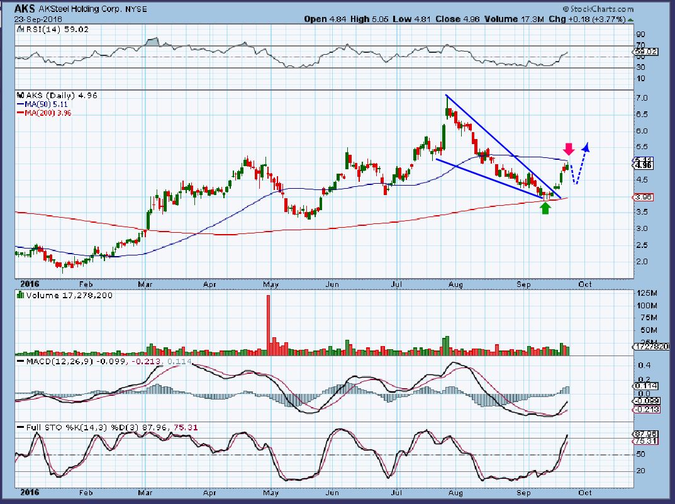675x504 pixels.
Task: Click the 75.31 stochastic %D axis tag
Action: [x=645, y=441]
